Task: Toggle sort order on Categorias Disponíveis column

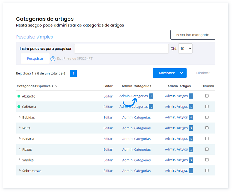Action: (36, 86)
